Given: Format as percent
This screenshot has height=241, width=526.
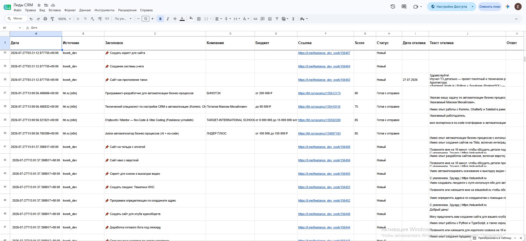Looking at the screenshot, I should point(85,19).
